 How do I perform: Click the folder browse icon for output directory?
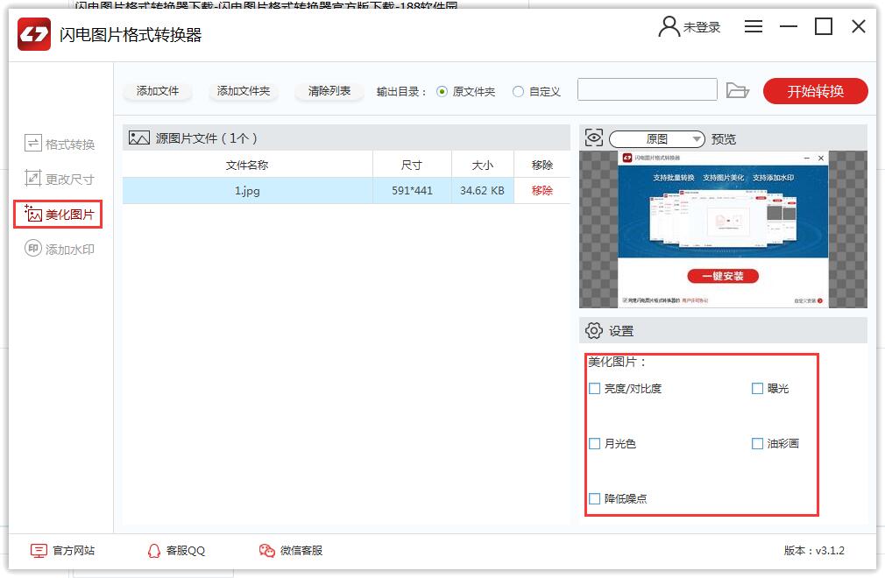click(738, 91)
